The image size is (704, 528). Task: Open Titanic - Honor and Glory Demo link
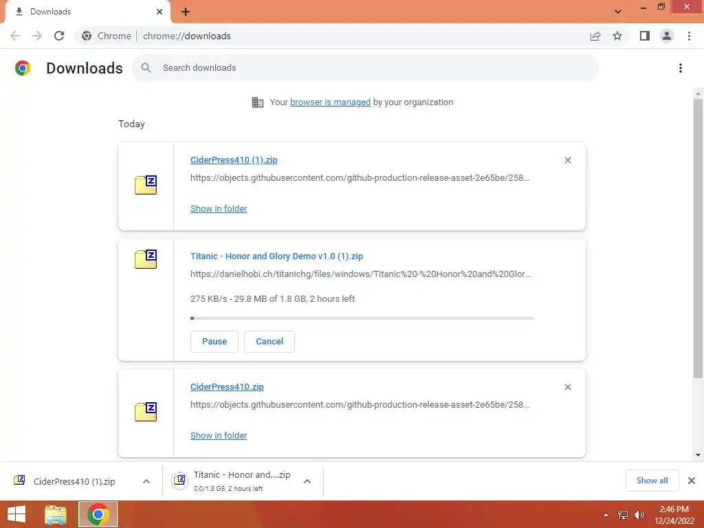pos(276,256)
